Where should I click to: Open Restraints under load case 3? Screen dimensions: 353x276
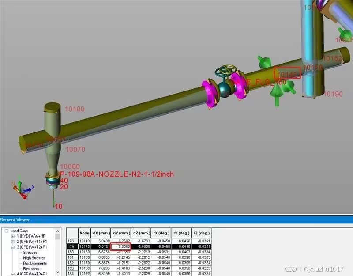click(x=31, y=269)
